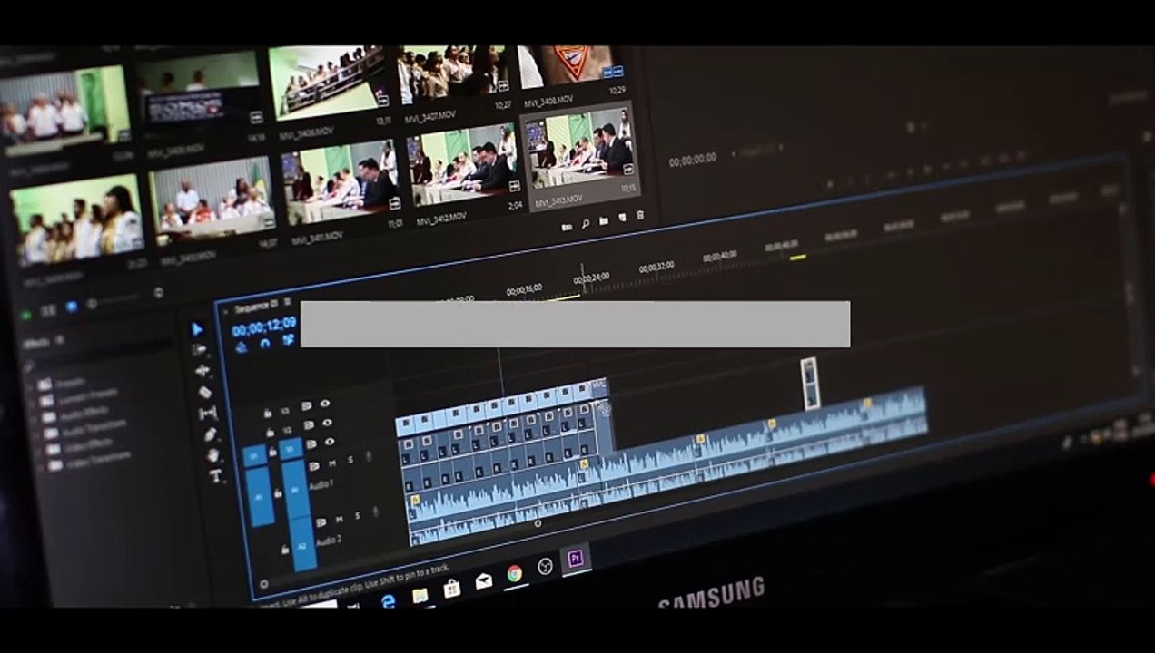Viewport: 1155px width, 653px height.
Task: Select the Effects panel tab
Action: pos(37,343)
